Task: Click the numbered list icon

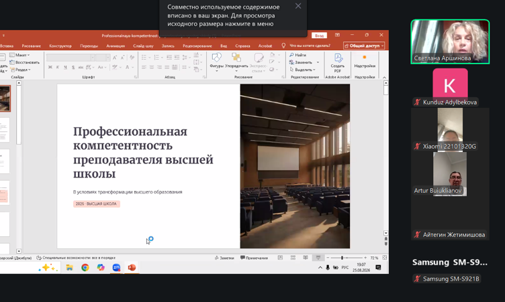Action: click(x=156, y=57)
